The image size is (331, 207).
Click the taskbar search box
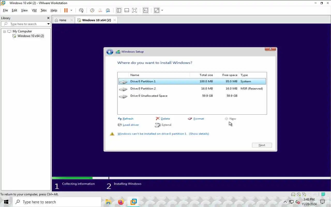(57, 202)
